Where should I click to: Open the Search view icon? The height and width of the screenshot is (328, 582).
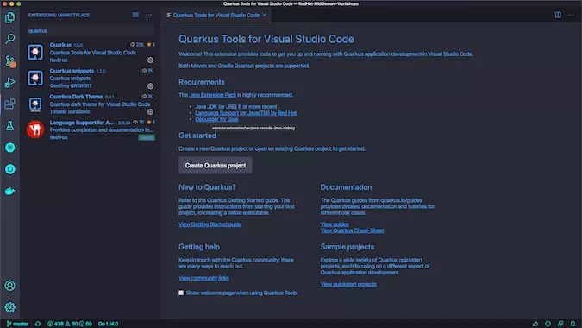click(10, 39)
